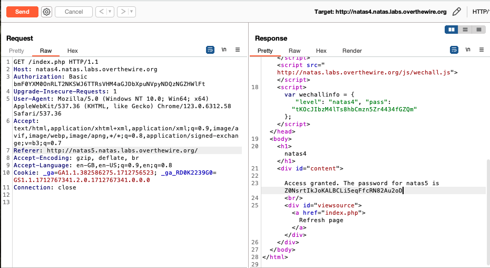Switch Response view to Raw tab
The image size is (490, 268).
click(x=295, y=51)
